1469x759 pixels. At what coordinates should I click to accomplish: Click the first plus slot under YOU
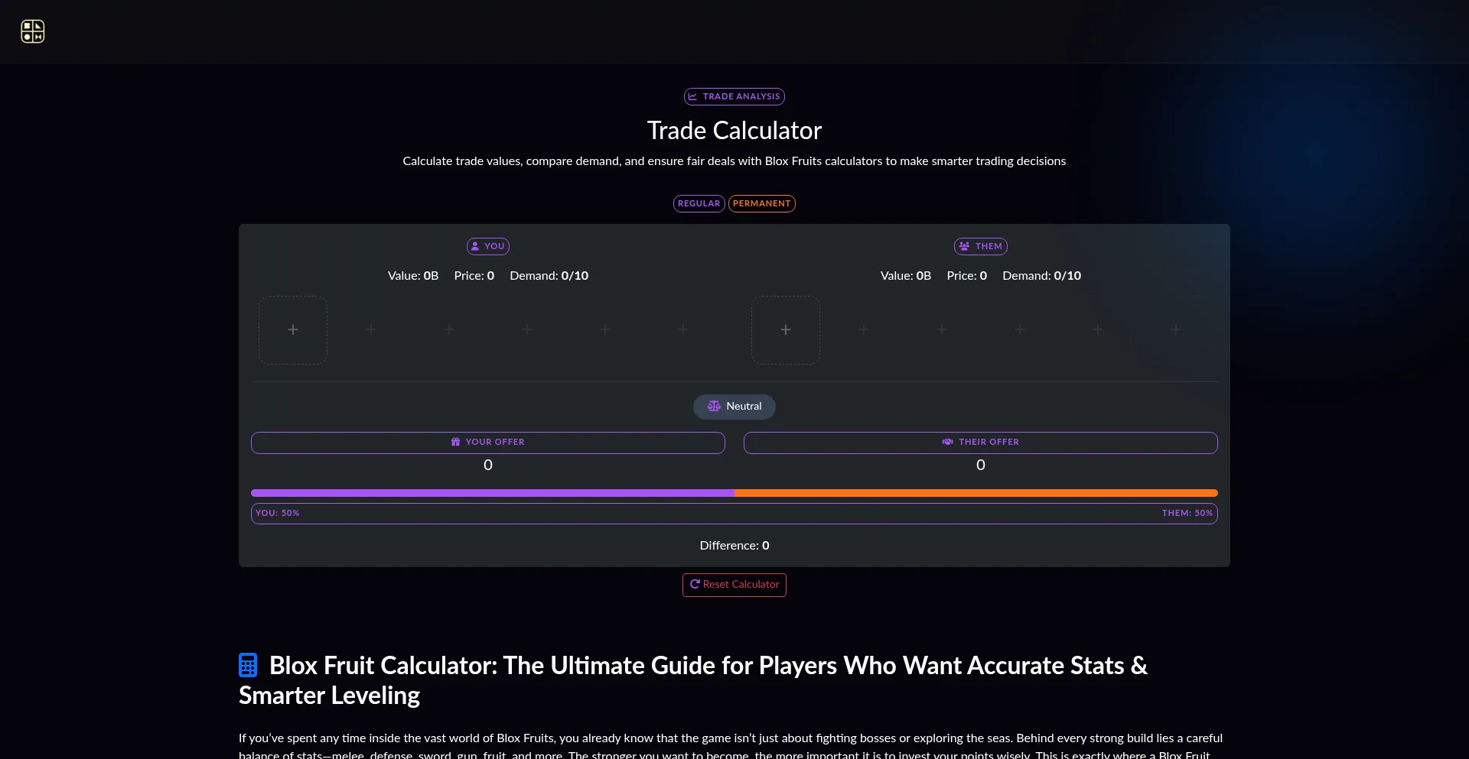(x=293, y=330)
